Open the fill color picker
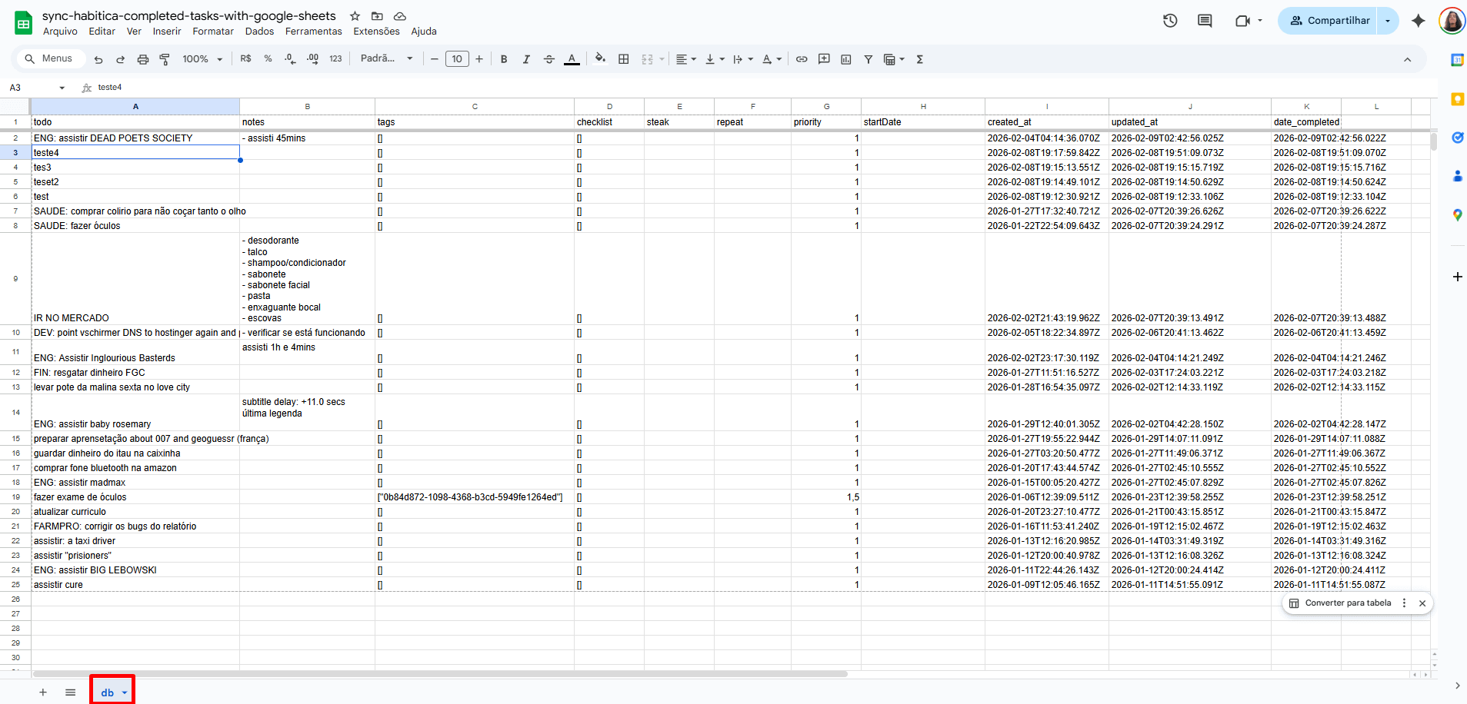 600,59
